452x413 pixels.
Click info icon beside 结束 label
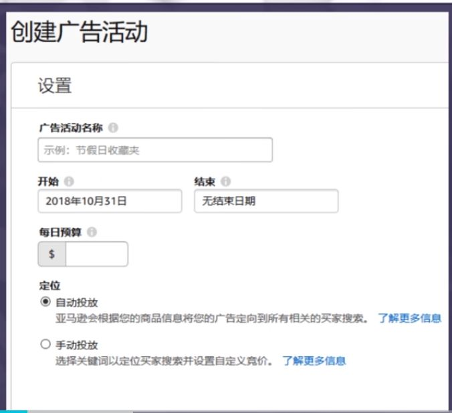(x=226, y=181)
